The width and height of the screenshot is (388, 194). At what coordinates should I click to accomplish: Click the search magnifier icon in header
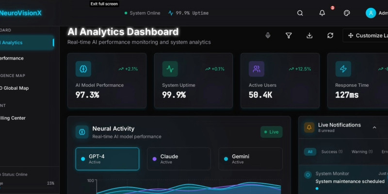coord(300,13)
